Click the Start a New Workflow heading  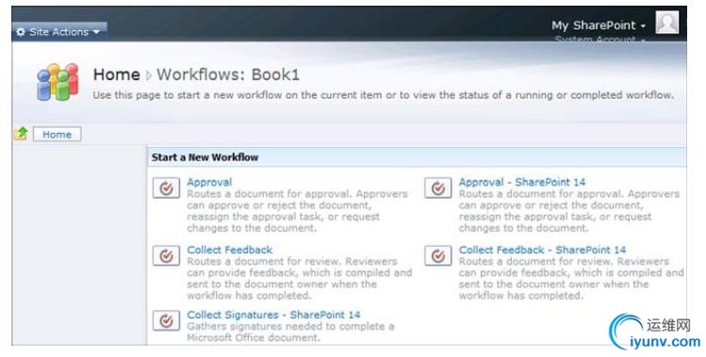click(205, 157)
